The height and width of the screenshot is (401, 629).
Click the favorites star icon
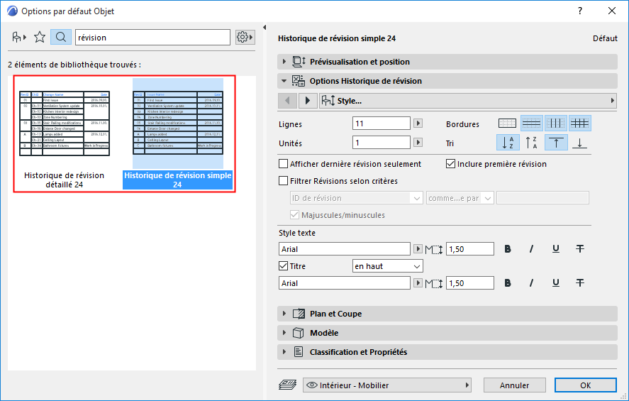(40, 38)
